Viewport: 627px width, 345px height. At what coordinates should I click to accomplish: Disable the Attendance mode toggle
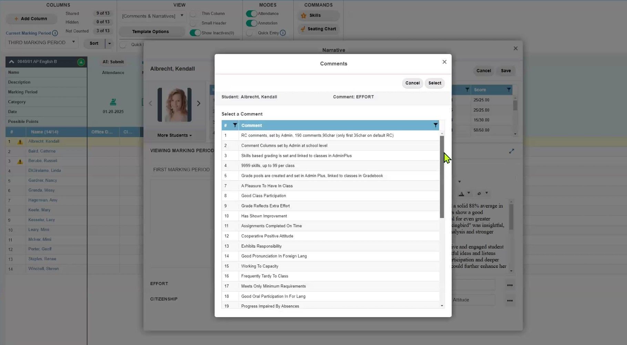click(251, 13)
